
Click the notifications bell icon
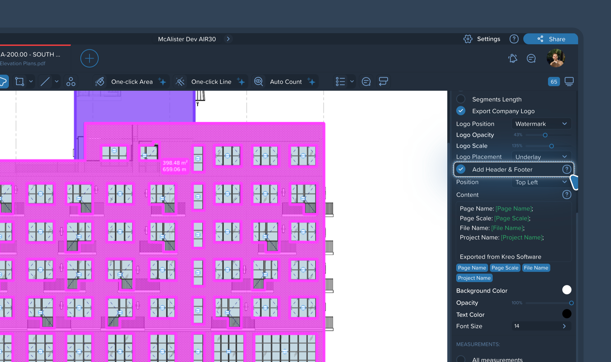tap(513, 58)
